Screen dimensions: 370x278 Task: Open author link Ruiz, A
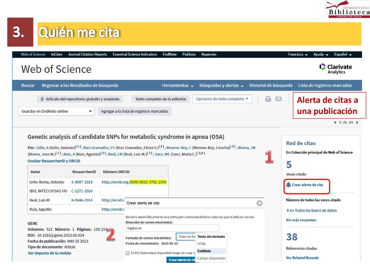(69, 154)
